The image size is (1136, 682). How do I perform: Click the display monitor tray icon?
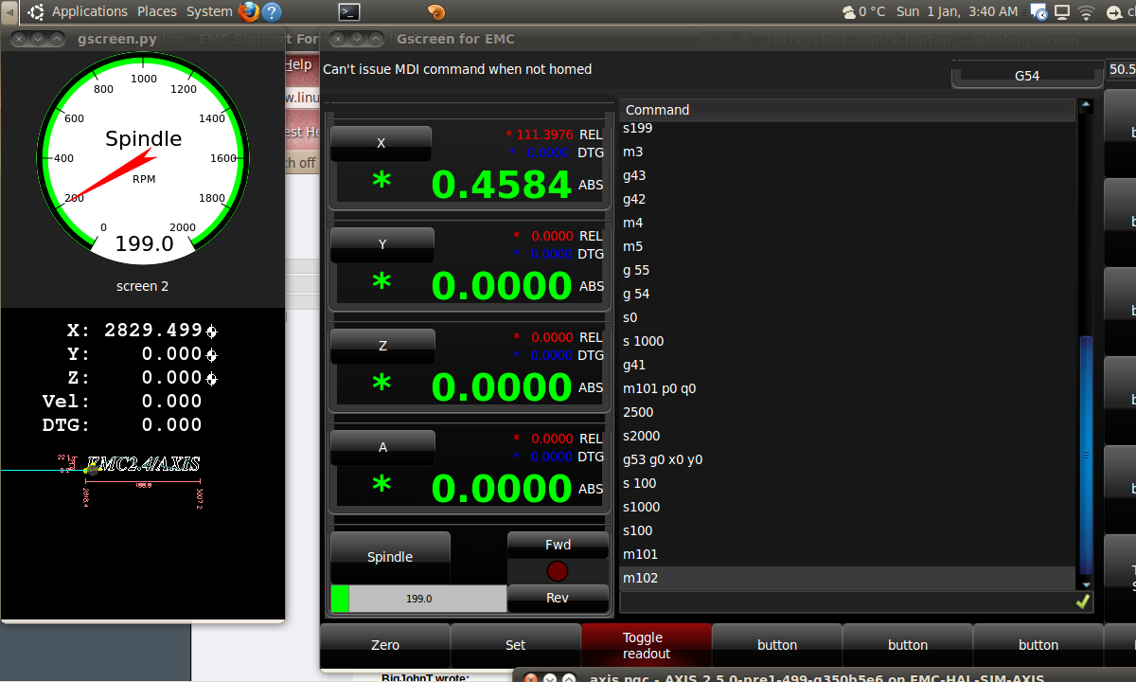click(1062, 11)
